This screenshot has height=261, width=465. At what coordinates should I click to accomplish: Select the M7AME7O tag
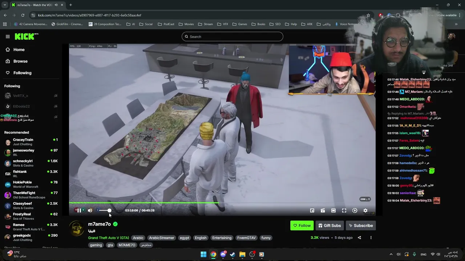tap(127, 245)
